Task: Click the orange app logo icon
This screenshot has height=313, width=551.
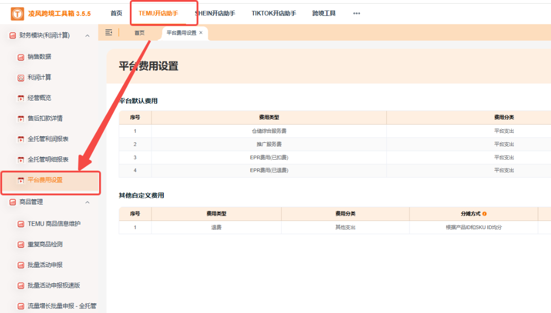Action: (17, 14)
